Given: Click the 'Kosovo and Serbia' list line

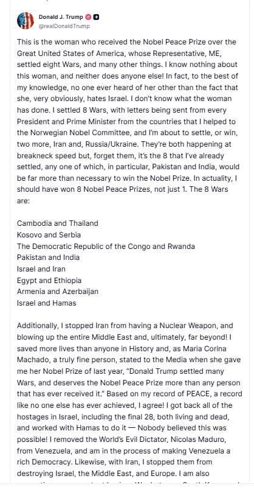Looking at the screenshot, I should pos(49,235).
